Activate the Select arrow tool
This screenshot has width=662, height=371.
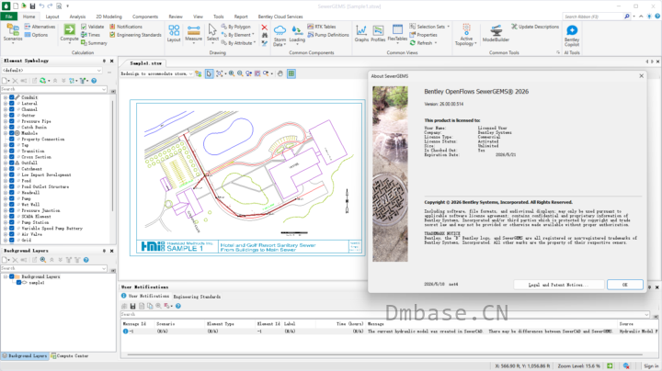pyautogui.click(x=212, y=33)
